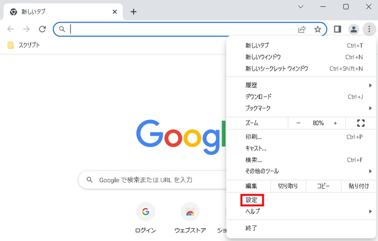This screenshot has width=378, height=241.
Task: Open 新しいシークレット ウィンドウ
Action: click(301, 69)
